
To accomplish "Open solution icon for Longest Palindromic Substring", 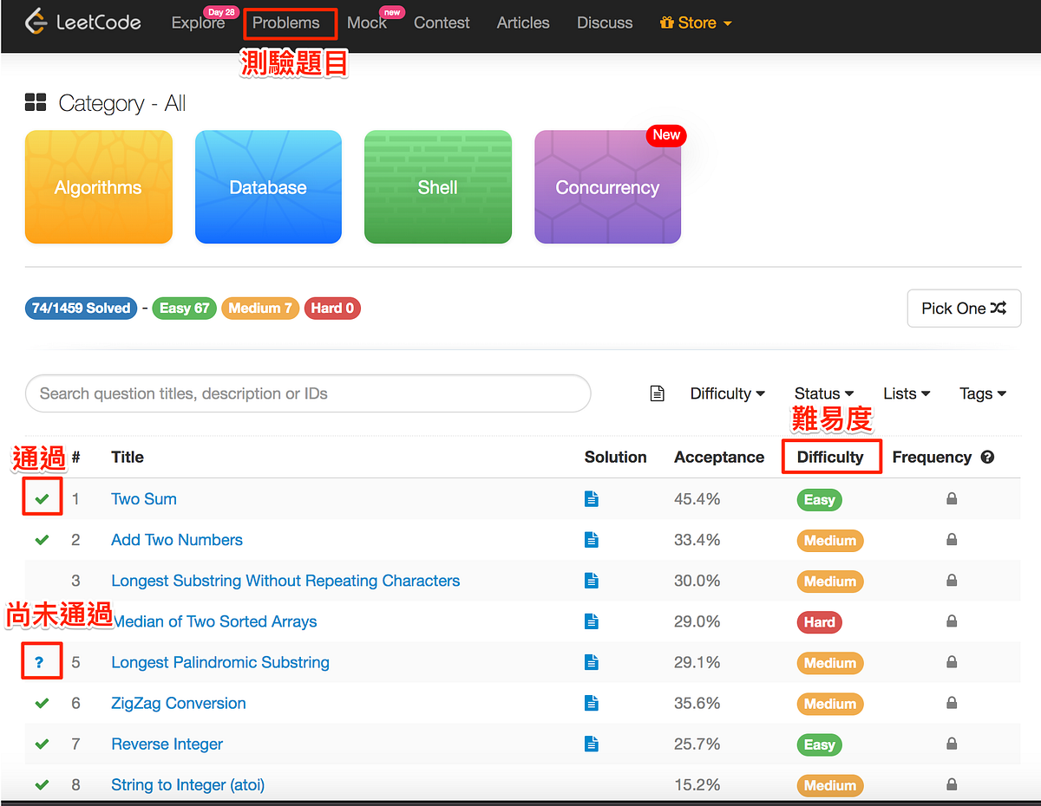I will (592, 662).
